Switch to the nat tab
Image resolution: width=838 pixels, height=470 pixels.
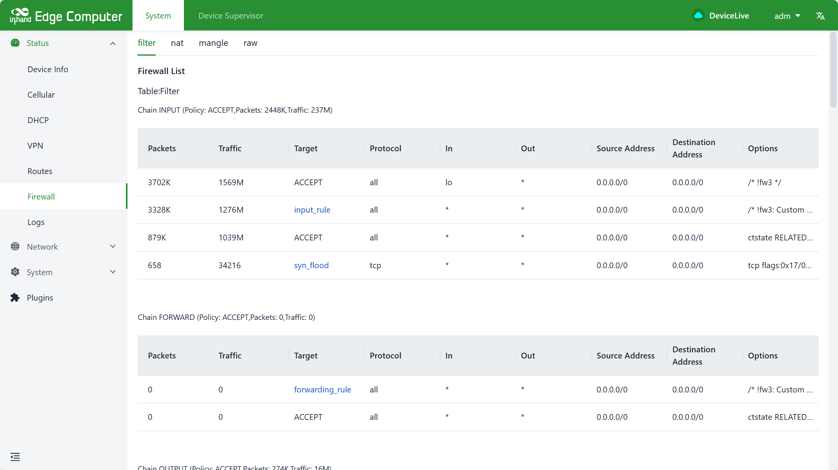[x=177, y=43]
